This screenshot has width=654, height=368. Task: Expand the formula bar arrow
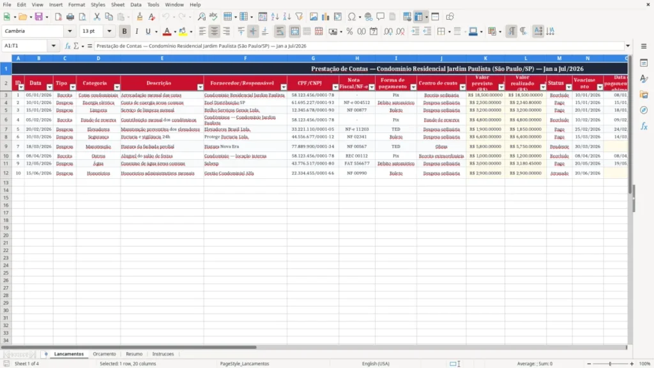pyautogui.click(x=628, y=46)
